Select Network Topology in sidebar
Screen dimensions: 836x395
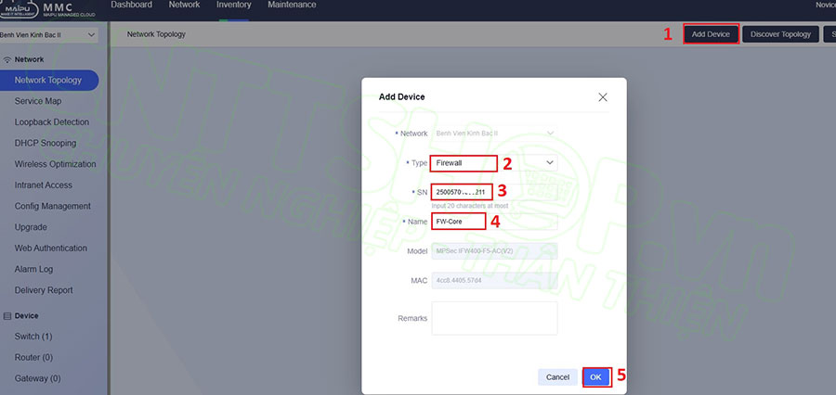pyautogui.click(x=48, y=81)
